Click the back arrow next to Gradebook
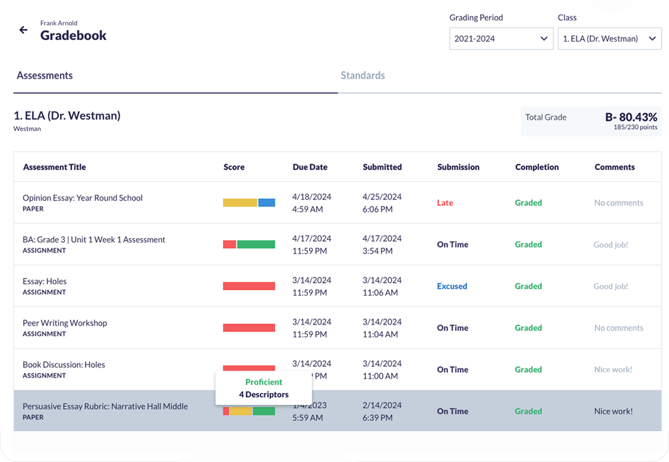The height and width of the screenshot is (462, 669). point(23,30)
